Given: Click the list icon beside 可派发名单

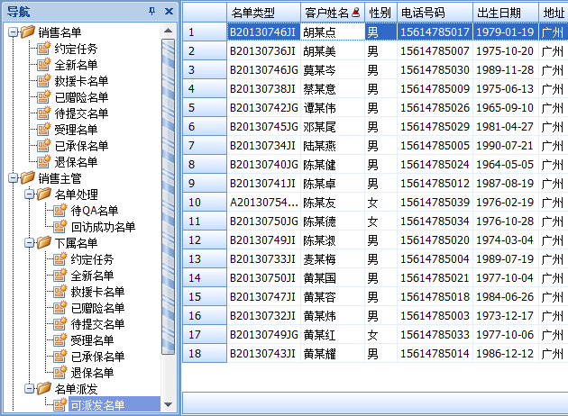Looking at the screenshot, I should (60, 405).
